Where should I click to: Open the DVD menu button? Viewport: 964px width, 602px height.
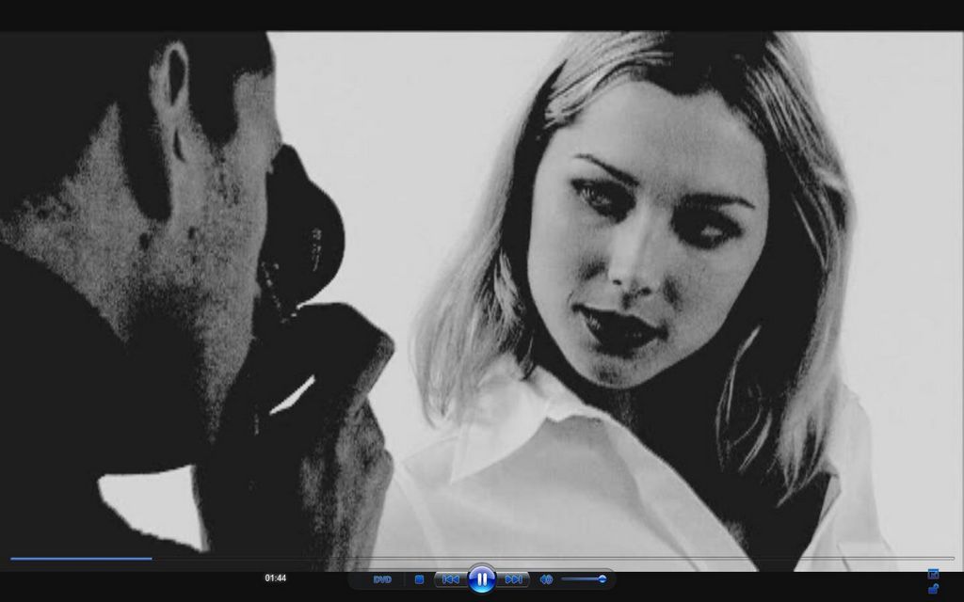click(x=382, y=579)
